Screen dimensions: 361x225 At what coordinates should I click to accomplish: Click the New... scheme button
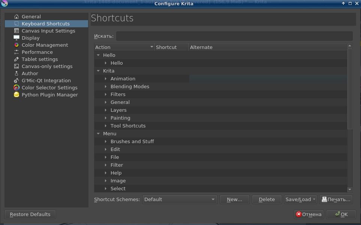point(234,199)
